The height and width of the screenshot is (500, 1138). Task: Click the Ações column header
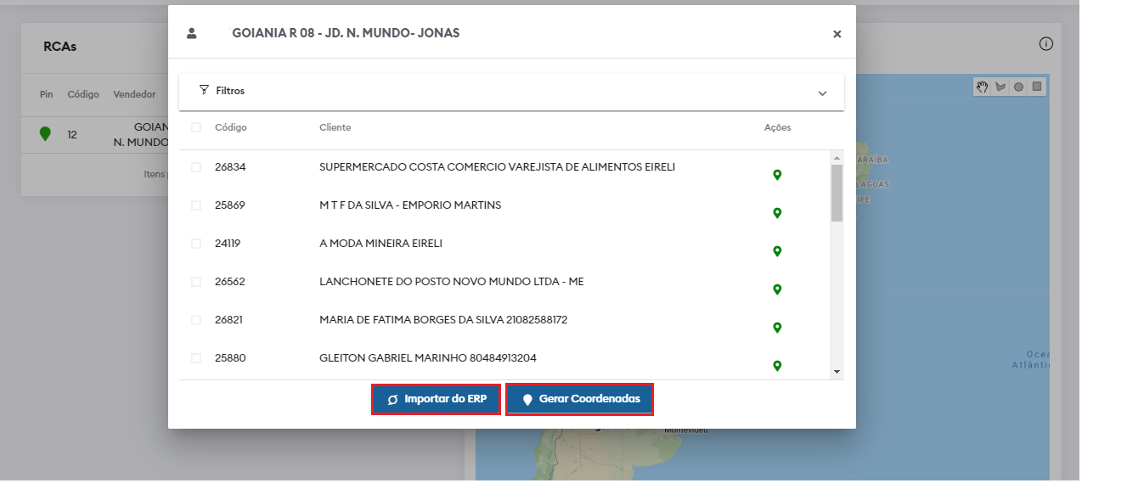[x=777, y=127]
